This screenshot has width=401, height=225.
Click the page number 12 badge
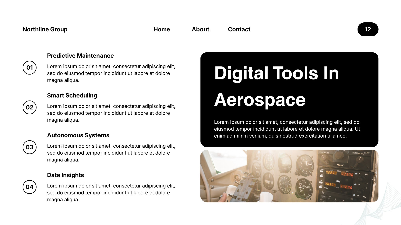point(368,29)
